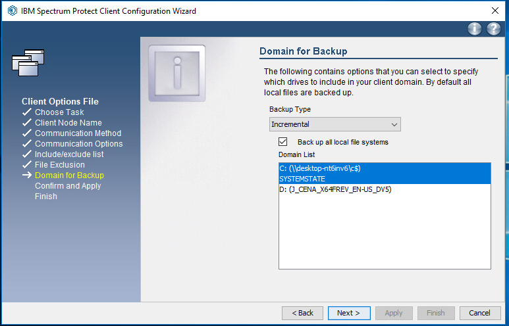Open help via question mark icon

point(493,28)
